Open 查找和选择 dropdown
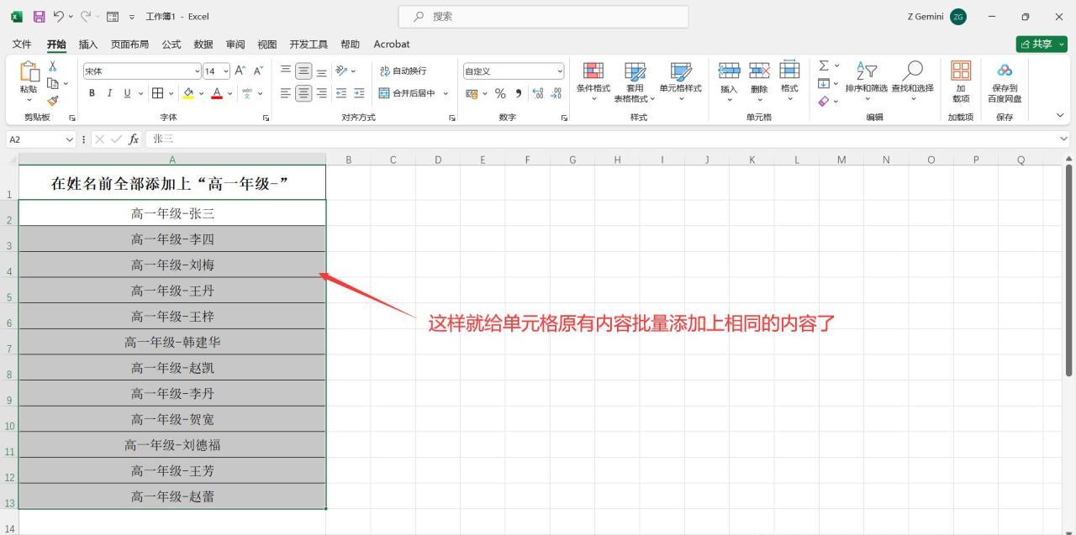 point(912,81)
